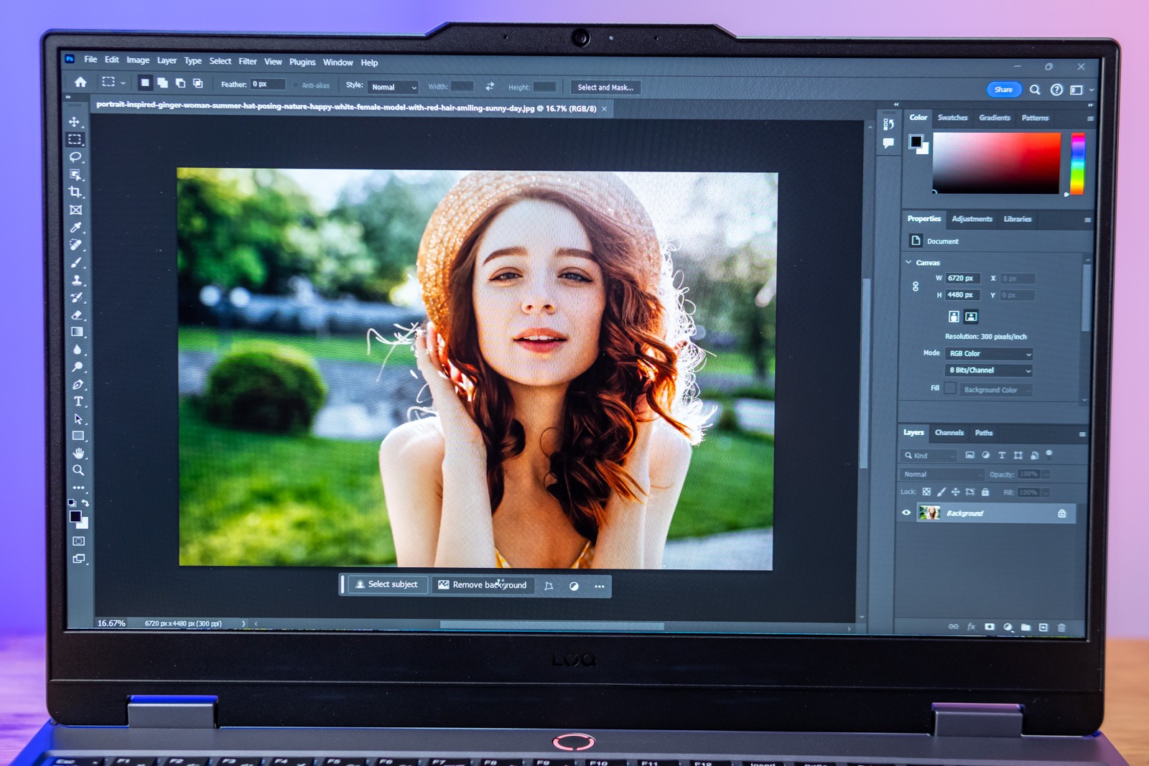Pick a hue on the rainbow color slider
Viewport: 1149px width, 766px height.
pyautogui.click(x=1077, y=164)
